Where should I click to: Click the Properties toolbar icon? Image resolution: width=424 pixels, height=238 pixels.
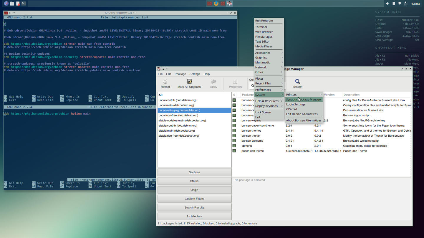(x=235, y=81)
